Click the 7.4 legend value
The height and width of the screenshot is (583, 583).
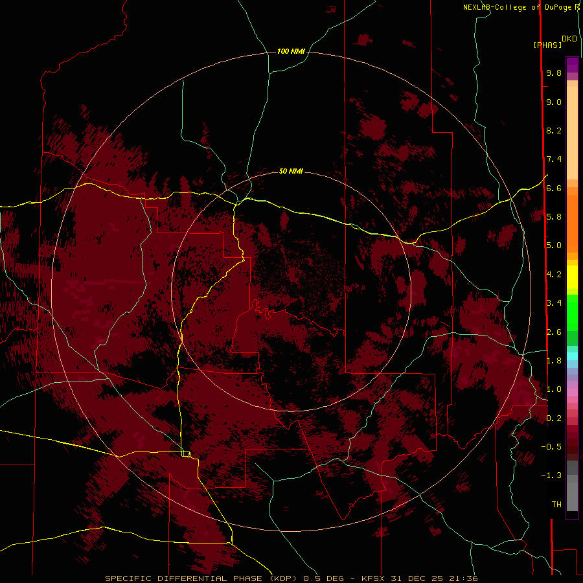[554, 159]
